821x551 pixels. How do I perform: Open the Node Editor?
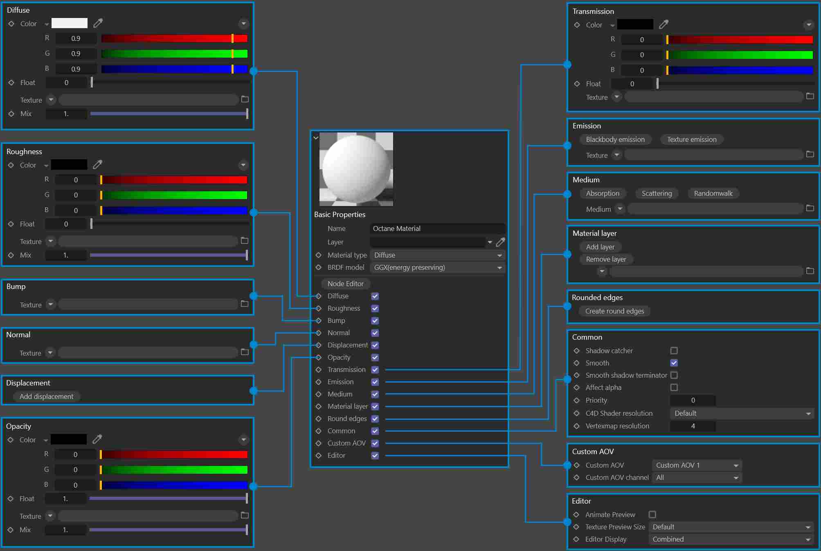[x=345, y=283]
